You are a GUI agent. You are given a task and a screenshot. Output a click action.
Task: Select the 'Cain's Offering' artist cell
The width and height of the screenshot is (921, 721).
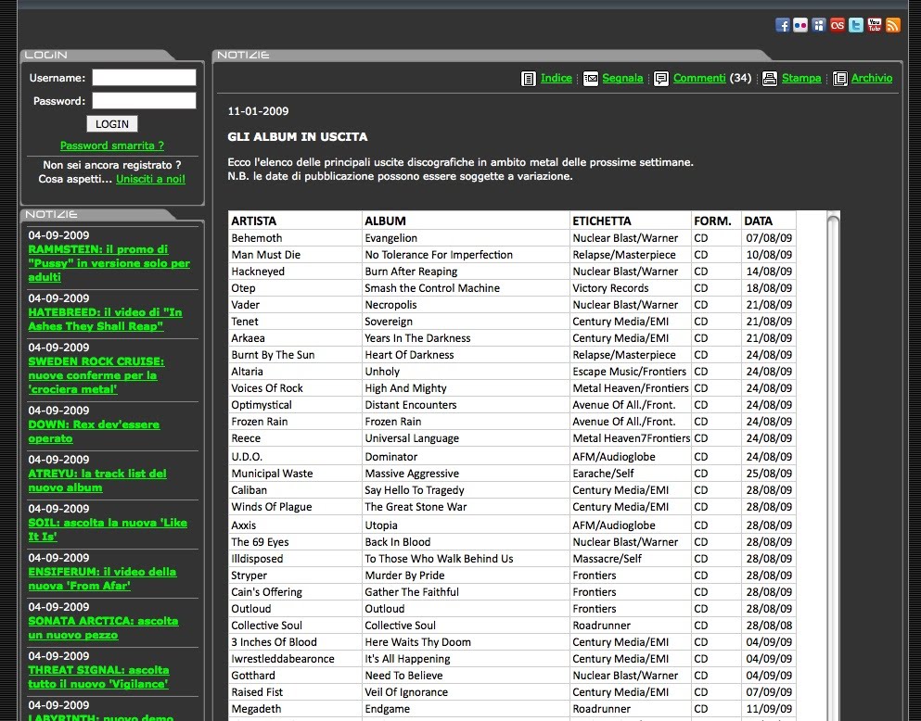tap(295, 592)
